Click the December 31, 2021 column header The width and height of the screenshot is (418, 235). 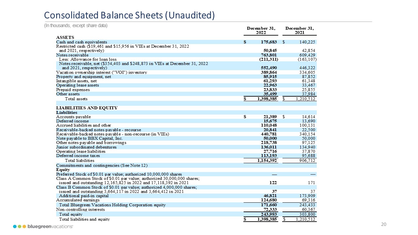click(300, 30)
